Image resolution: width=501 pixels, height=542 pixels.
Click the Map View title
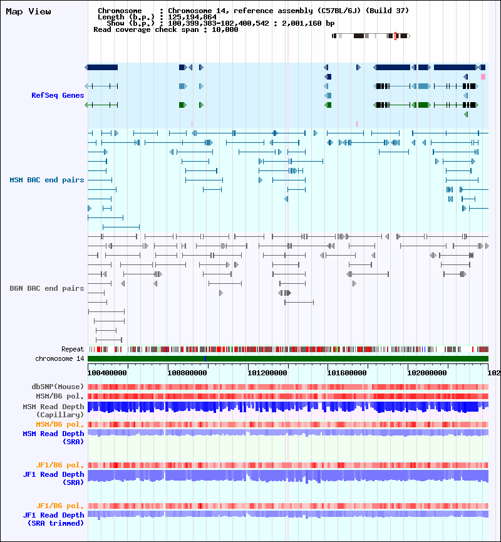point(28,12)
